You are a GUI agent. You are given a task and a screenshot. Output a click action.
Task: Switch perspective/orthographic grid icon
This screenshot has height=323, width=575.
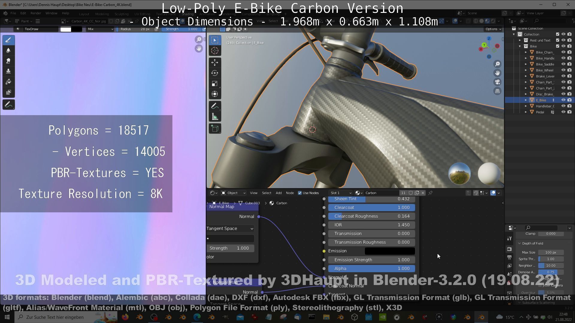click(x=497, y=91)
